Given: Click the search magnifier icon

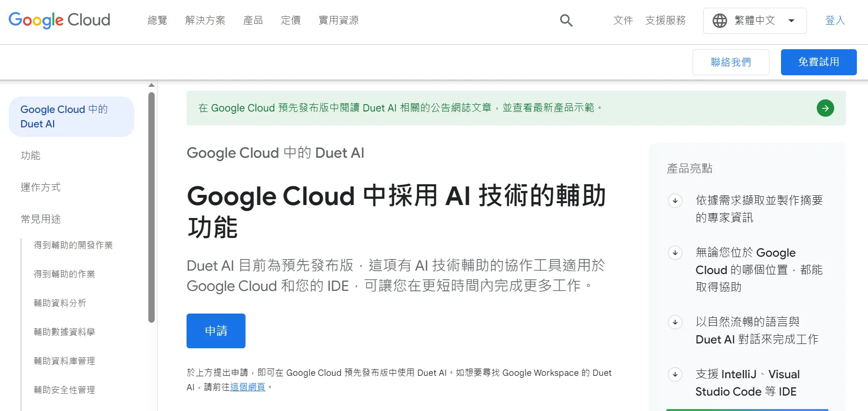Looking at the screenshot, I should (566, 20).
